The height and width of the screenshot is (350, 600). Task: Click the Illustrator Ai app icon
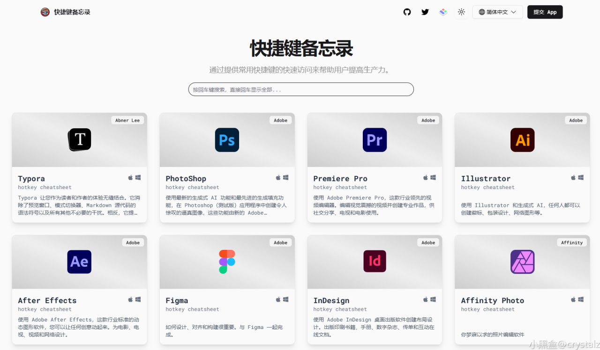click(522, 140)
